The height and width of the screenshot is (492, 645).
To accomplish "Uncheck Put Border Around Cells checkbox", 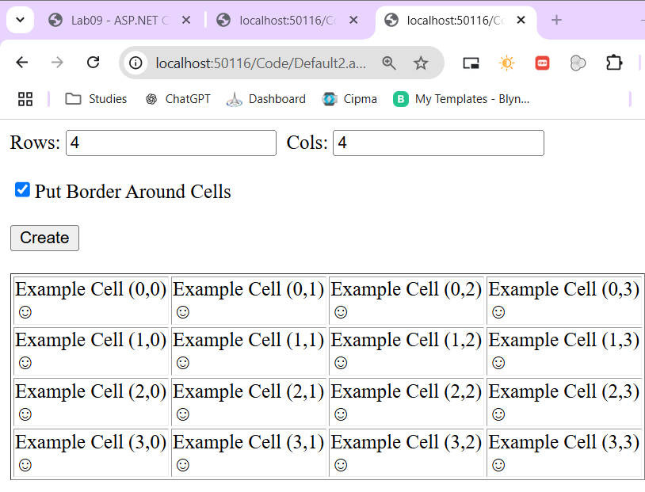I will click(x=23, y=190).
